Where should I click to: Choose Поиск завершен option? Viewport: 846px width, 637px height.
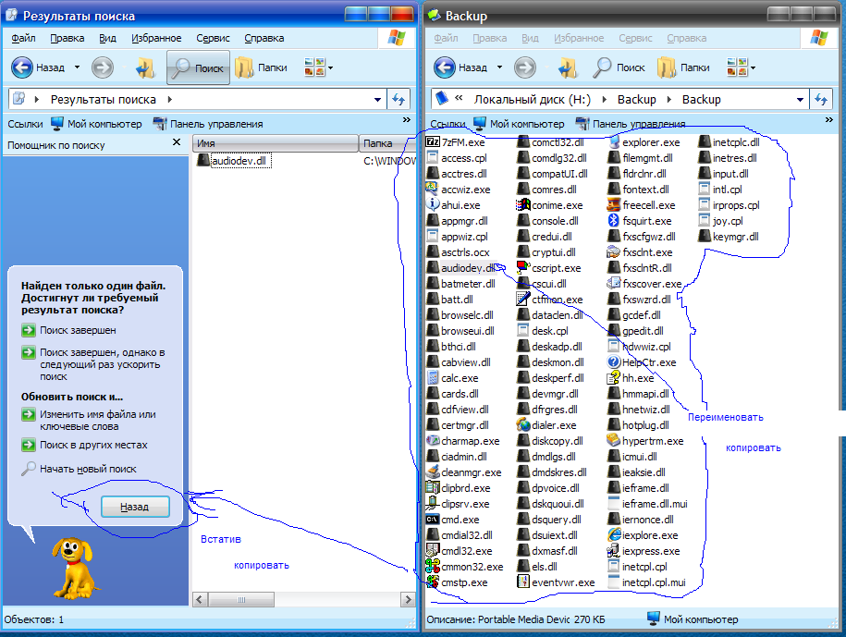pos(68,330)
